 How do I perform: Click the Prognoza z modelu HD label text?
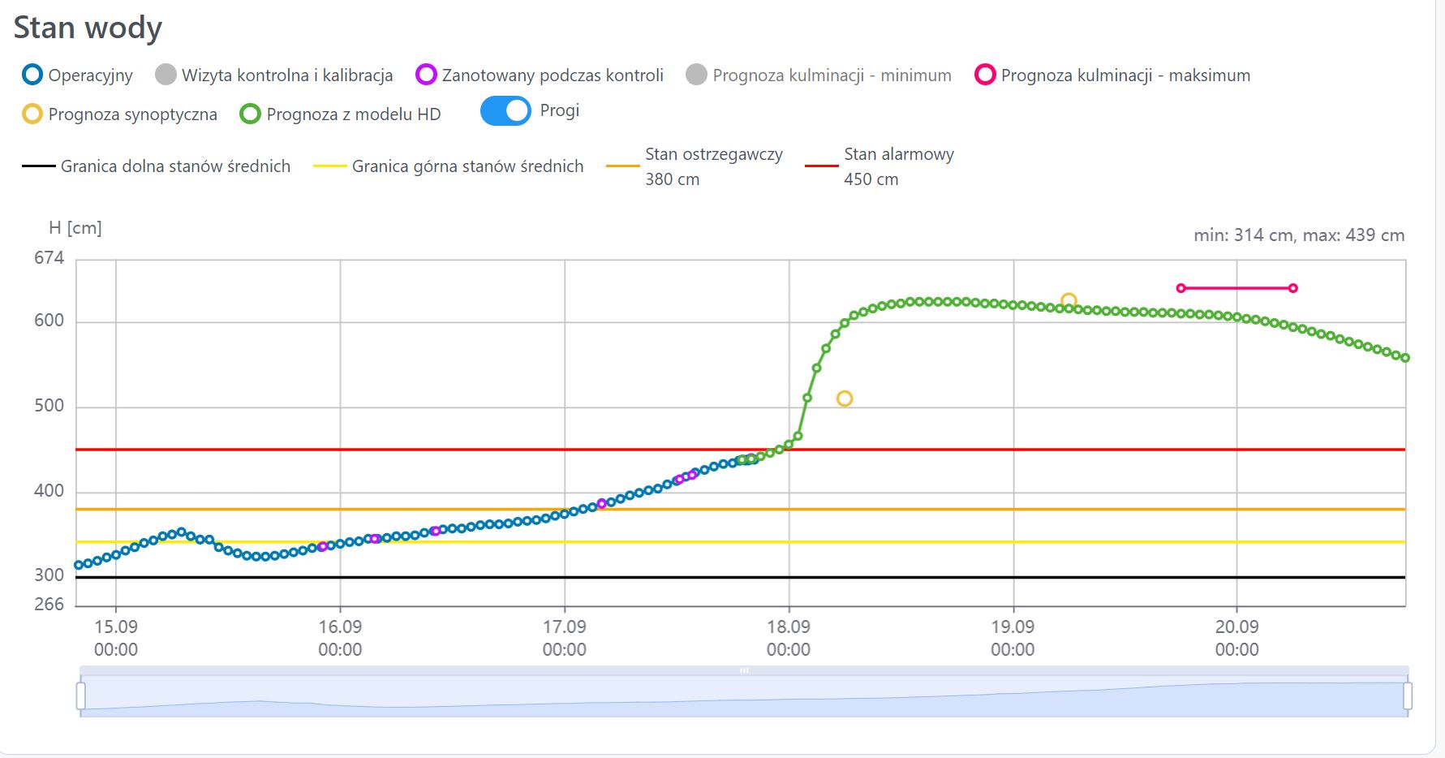[x=353, y=114]
